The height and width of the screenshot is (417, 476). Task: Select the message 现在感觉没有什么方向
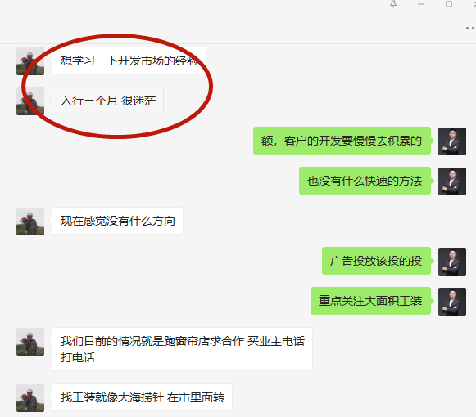117,221
